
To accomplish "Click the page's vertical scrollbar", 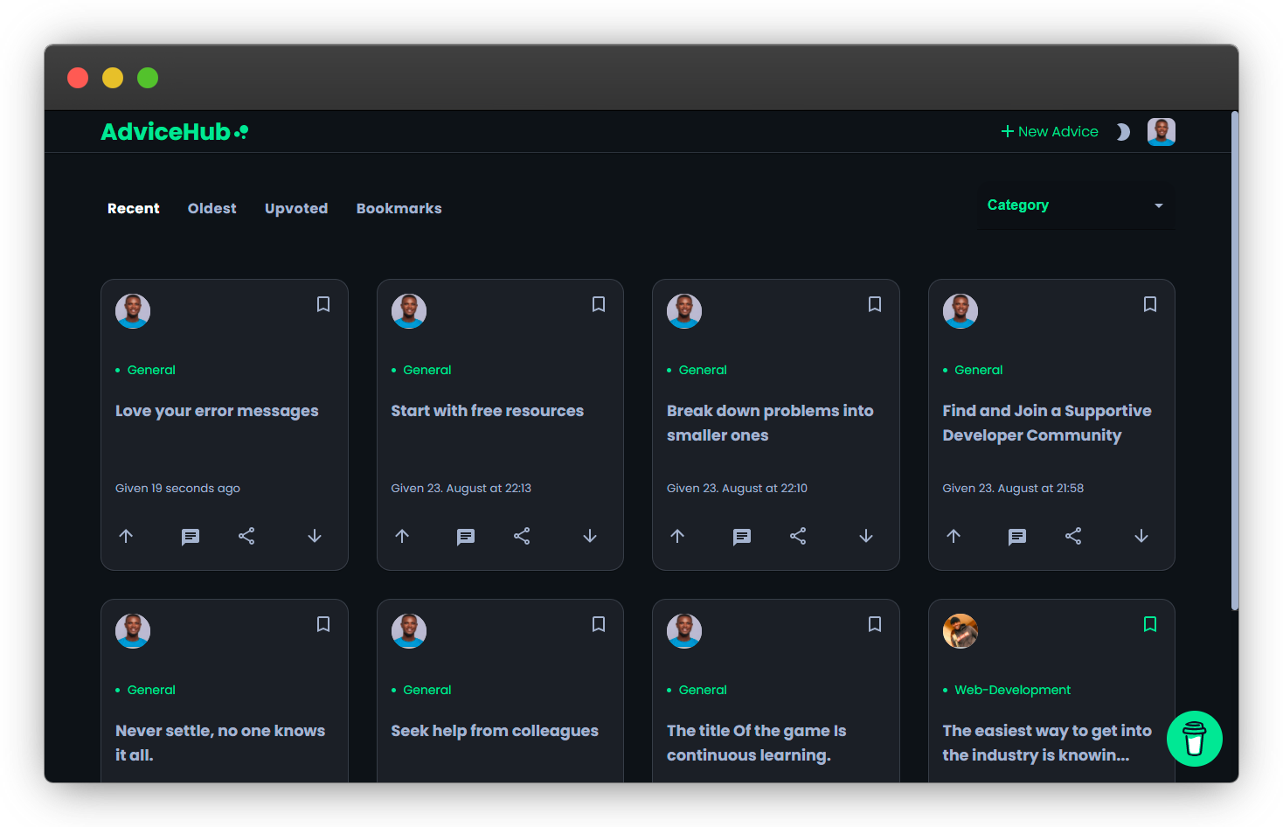I will point(1234,360).
